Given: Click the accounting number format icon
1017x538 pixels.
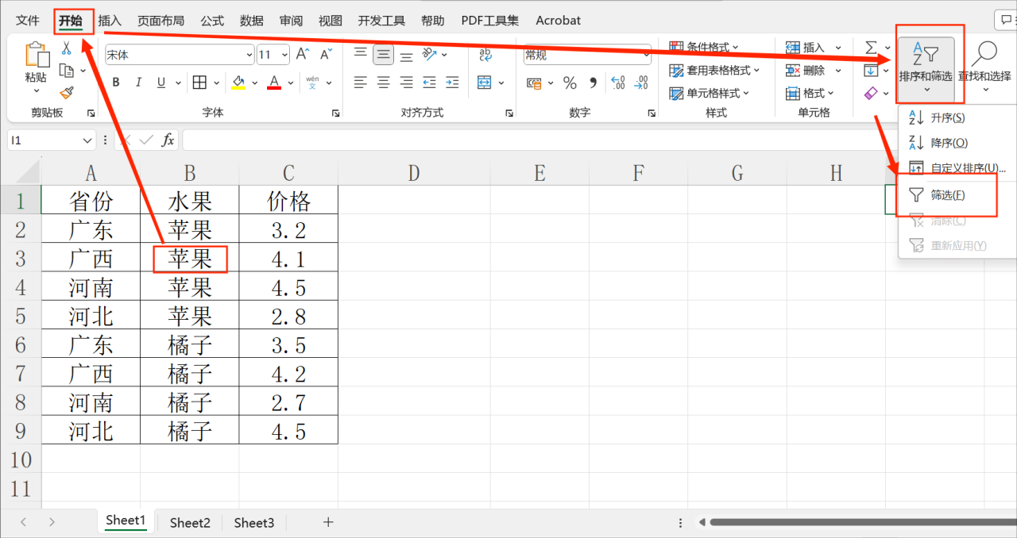Looking at the screenshot, I should click(x=534, y=83).
